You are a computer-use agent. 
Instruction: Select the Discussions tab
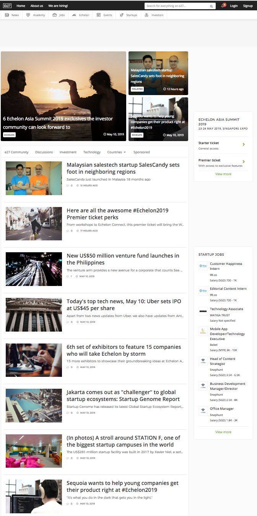coord(44,152)
